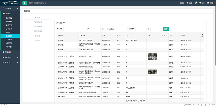Click timestamp 2019-12-30 10:52
The height and width of the screenshot is (106, 216).
(185, 88)
